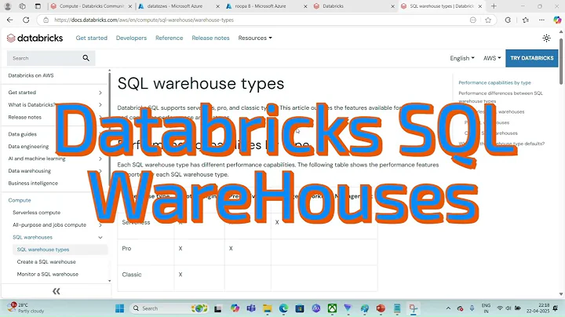This screenshot has width=565, height=317.
Task: View site information lock icon in address bar
Action: 46,20
